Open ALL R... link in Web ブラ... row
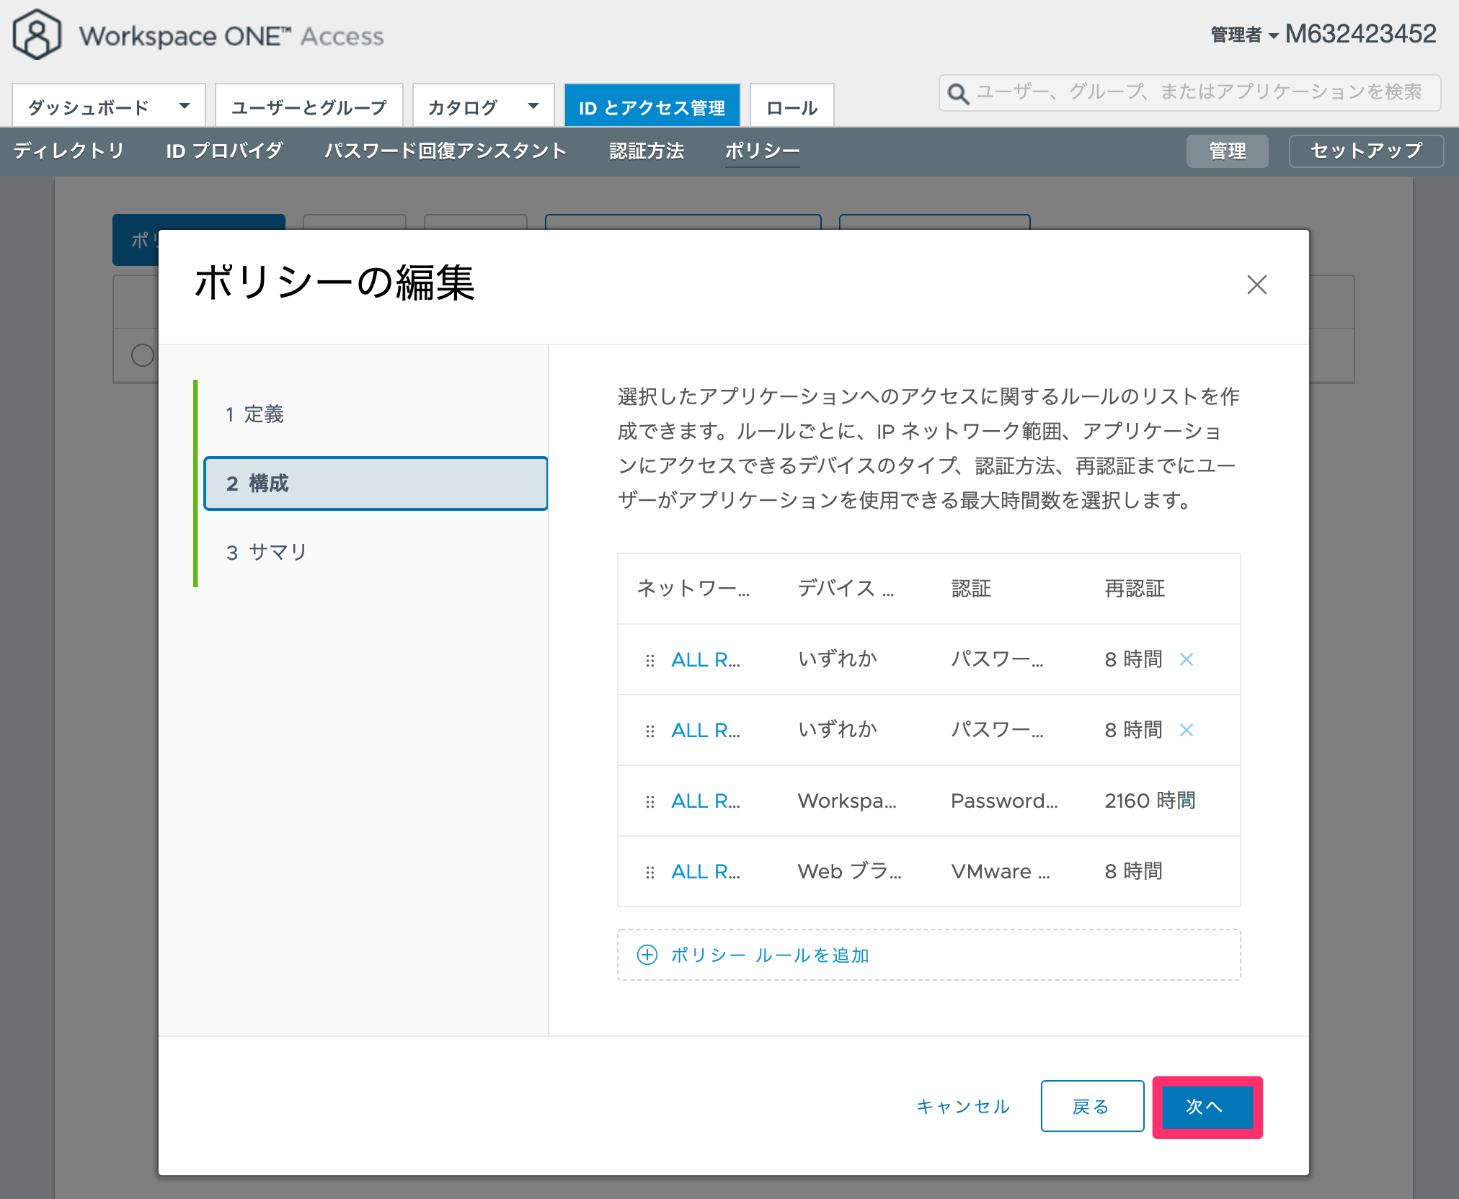Viewport: 1459px width, 1199px height. pos(705,872)
